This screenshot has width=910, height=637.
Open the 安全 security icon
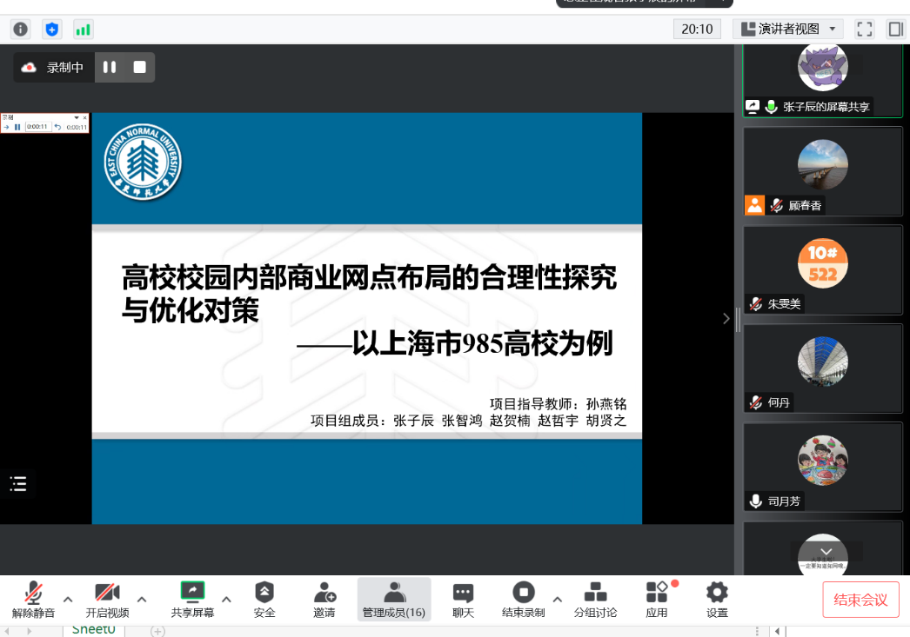coord(264,599)
